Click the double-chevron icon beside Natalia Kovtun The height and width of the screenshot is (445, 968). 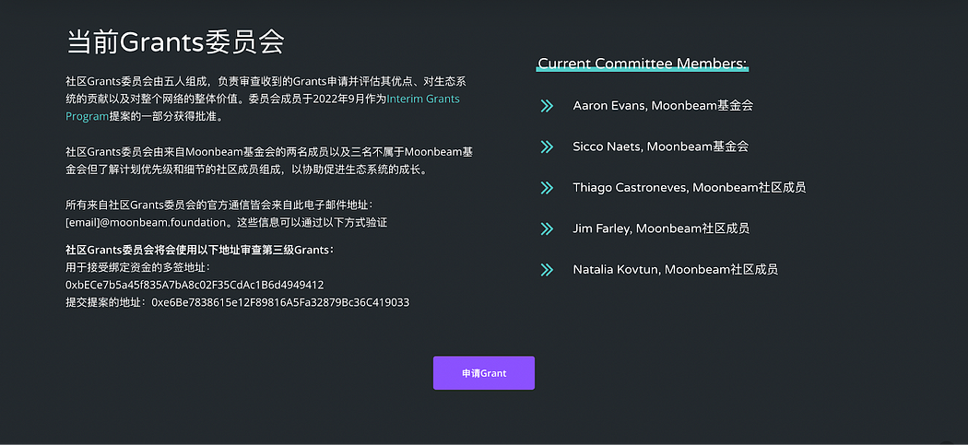coord(547,270)
